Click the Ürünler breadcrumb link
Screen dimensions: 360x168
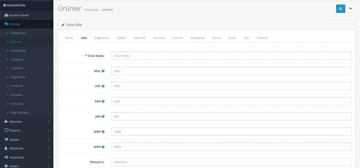108,10
